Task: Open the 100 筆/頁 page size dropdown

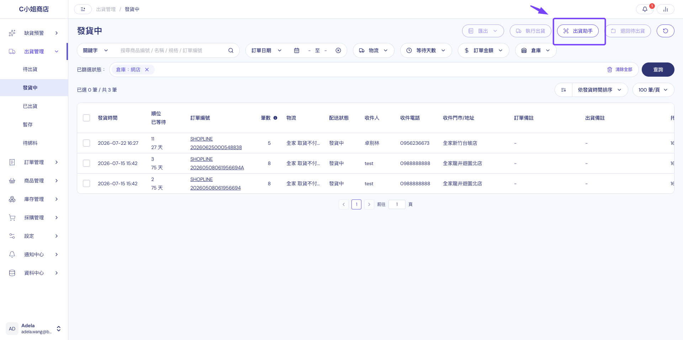Action: tap(653, 90)
